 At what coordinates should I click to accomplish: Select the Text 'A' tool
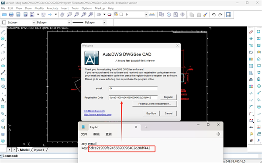[3, 100]
